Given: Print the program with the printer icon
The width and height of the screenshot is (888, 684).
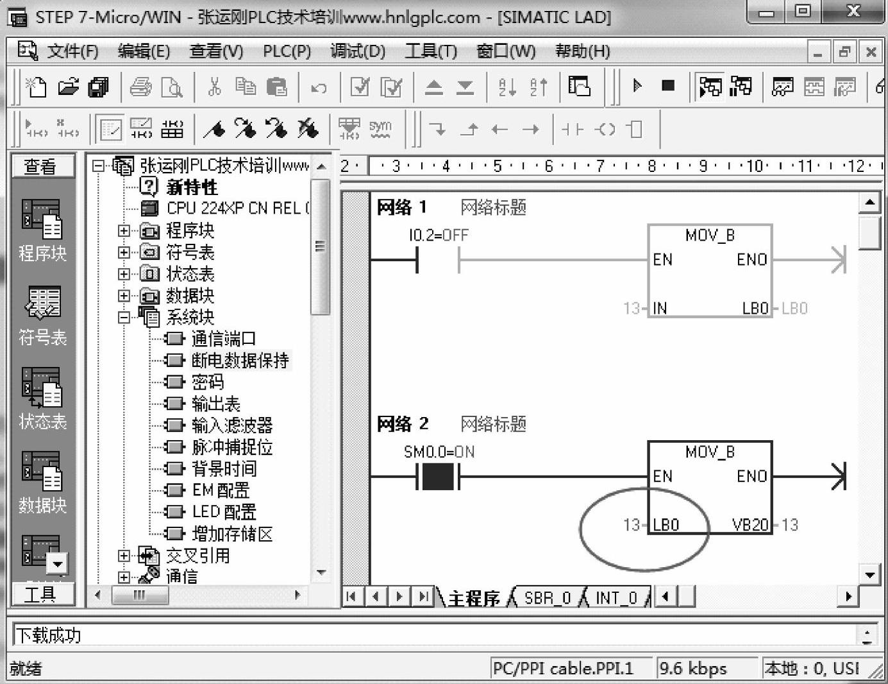Looking at the screenshot, I should pyautogui.click(x=140, y=87).
